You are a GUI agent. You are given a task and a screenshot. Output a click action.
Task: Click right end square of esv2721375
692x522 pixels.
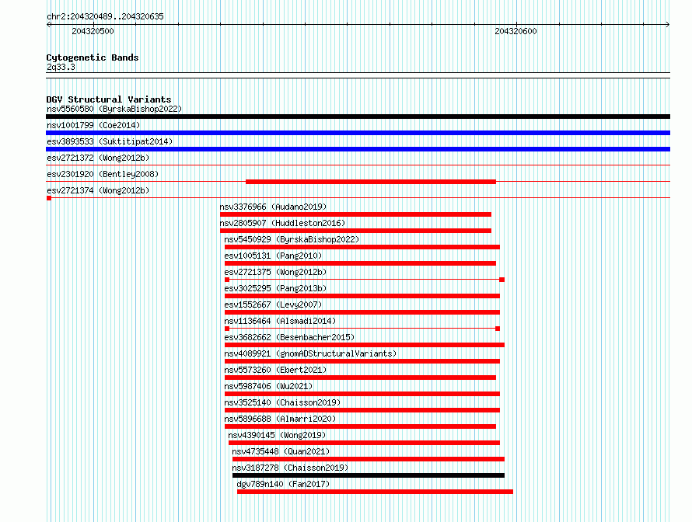pyautogui.click(x=502, y=280)
